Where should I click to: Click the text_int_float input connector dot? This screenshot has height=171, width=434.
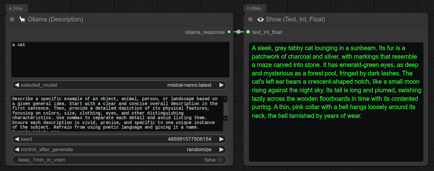coord(248,32)
